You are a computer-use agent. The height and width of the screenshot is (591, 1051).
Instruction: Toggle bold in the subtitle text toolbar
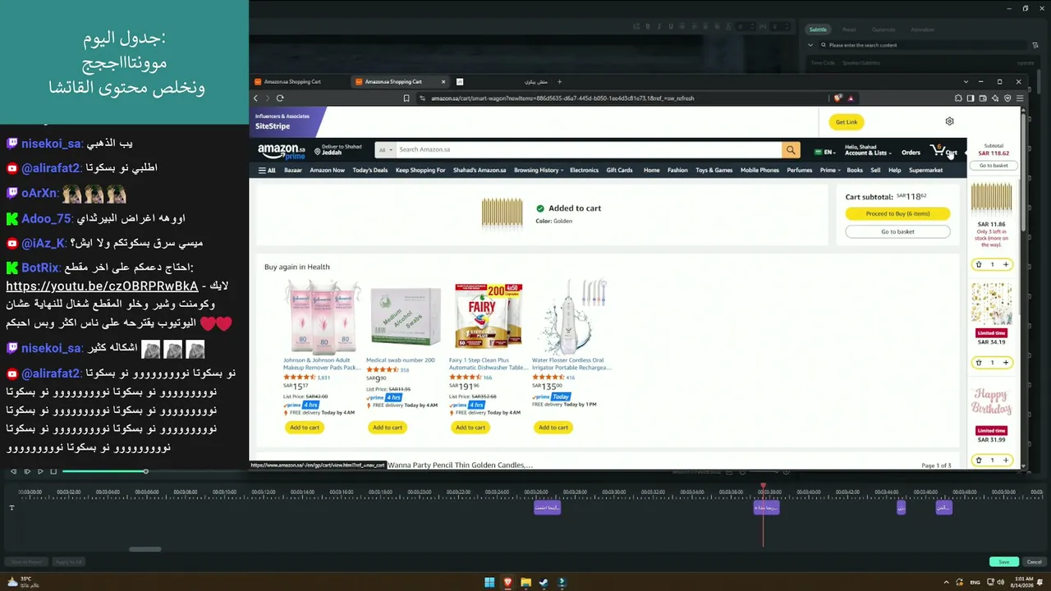point(647,26)
